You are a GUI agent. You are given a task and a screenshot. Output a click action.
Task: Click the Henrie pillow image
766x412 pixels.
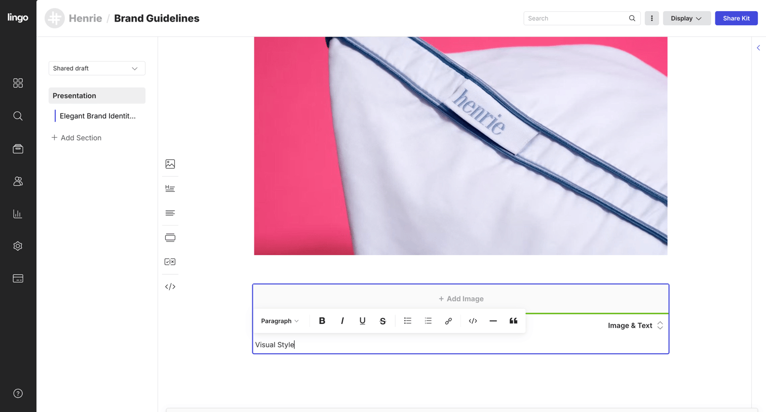(461, 146)
